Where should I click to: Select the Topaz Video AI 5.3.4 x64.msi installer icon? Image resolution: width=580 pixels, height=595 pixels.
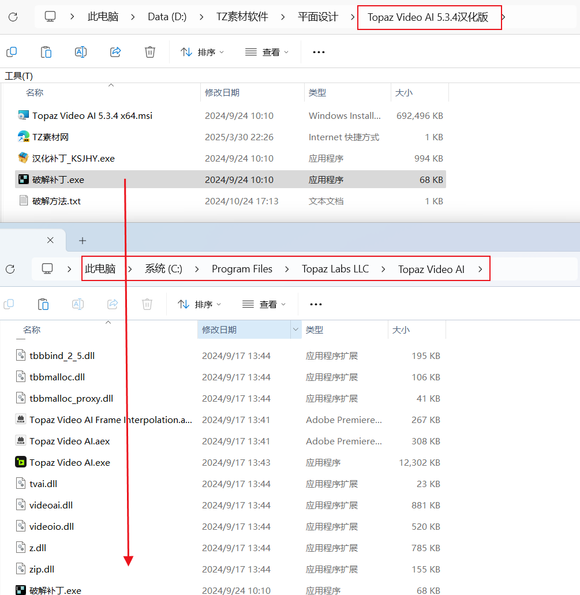pos(23,115)
